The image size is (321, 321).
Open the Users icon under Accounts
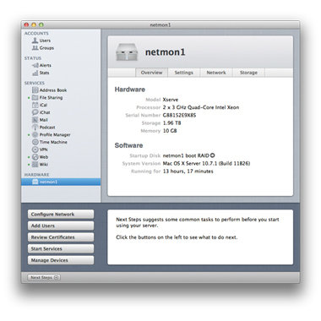point(35,41)
